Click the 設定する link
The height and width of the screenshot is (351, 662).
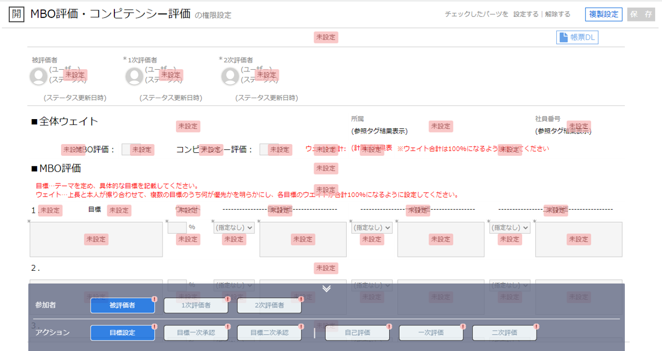(526, 15)
